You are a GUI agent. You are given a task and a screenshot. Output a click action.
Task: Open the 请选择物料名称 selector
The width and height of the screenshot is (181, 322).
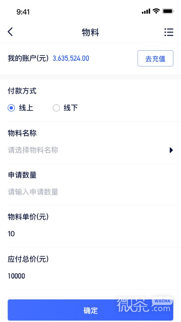pos(90,150)
